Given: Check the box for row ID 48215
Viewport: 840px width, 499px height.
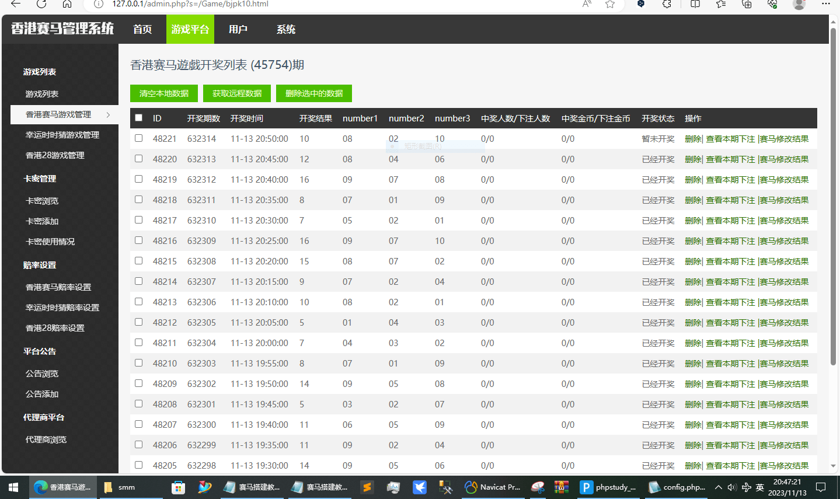Looking at the screenshot, I should click(x=138, y=260).
